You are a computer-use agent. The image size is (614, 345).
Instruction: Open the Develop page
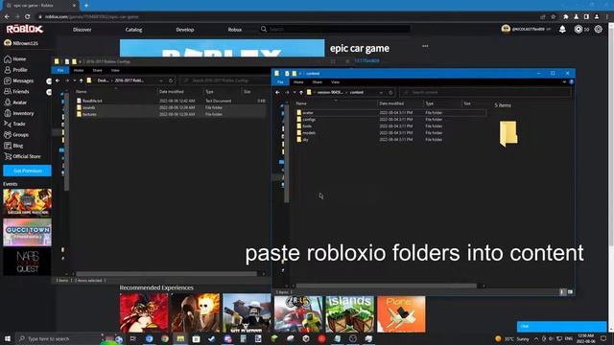pos(185,30)
